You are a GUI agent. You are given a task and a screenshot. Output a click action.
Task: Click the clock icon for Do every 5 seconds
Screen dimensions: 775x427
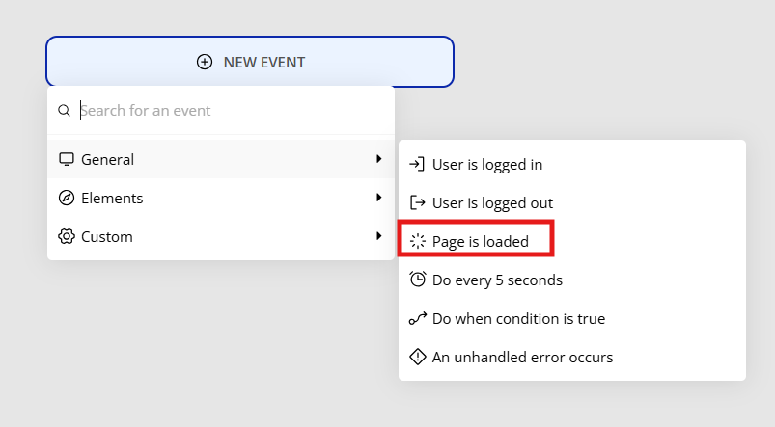[418, 280]
